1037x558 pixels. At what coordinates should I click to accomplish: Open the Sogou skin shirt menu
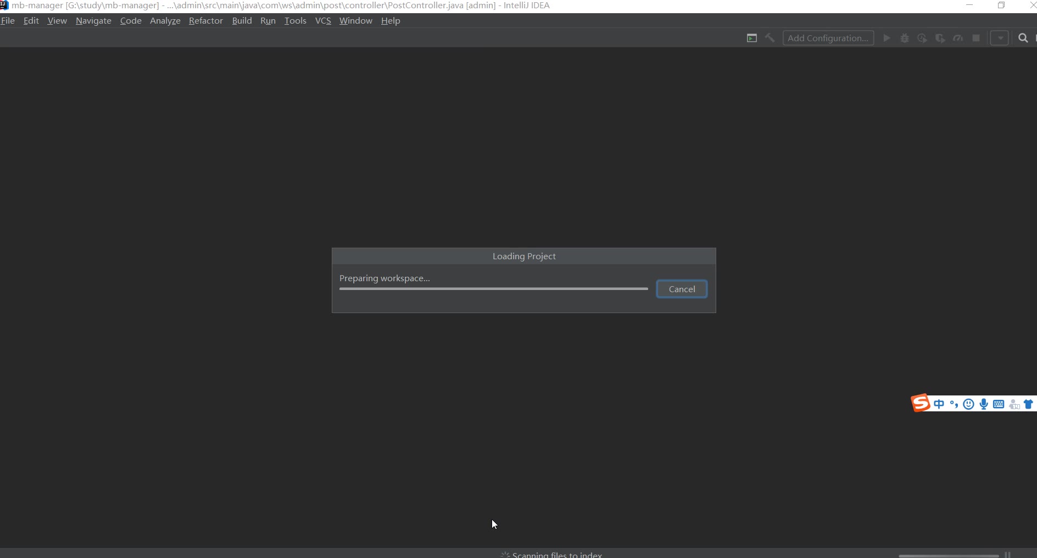click(1028, 404)
